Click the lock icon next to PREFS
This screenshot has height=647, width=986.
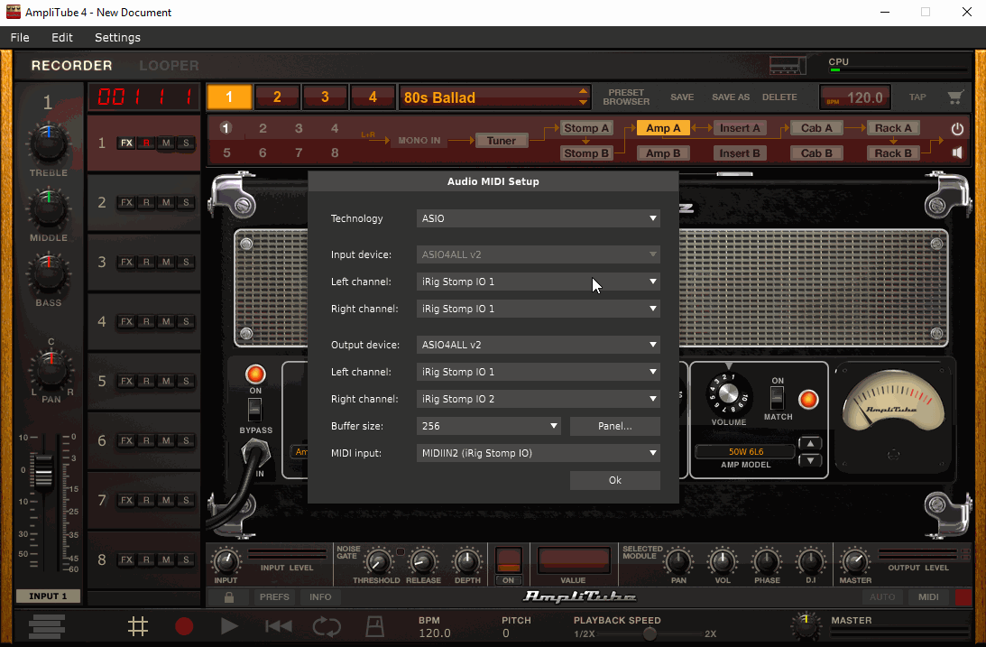coord(229,597)
